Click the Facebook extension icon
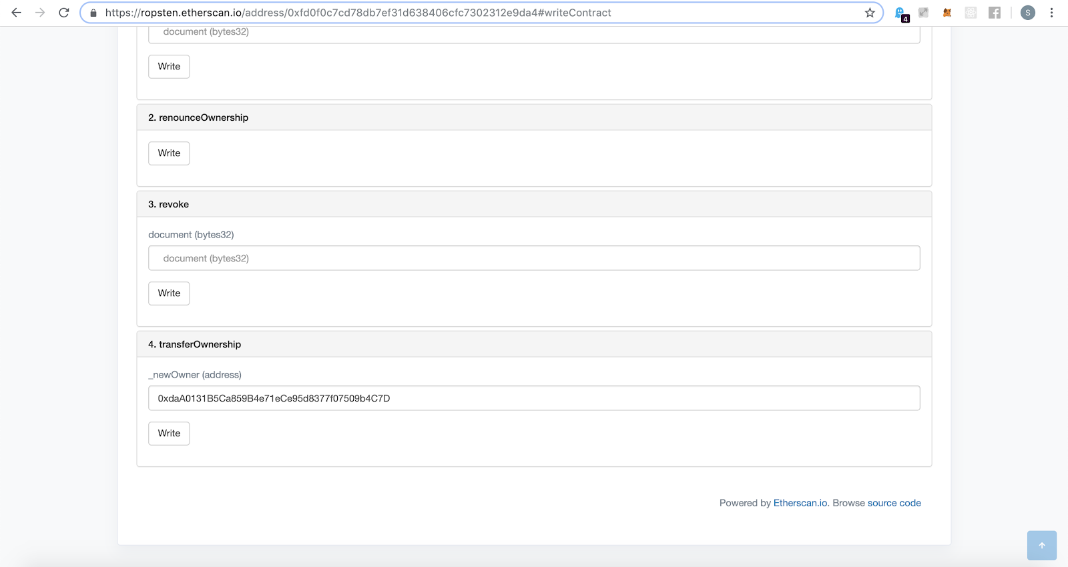Screen dimensions: 1068x567 (995, 13)
